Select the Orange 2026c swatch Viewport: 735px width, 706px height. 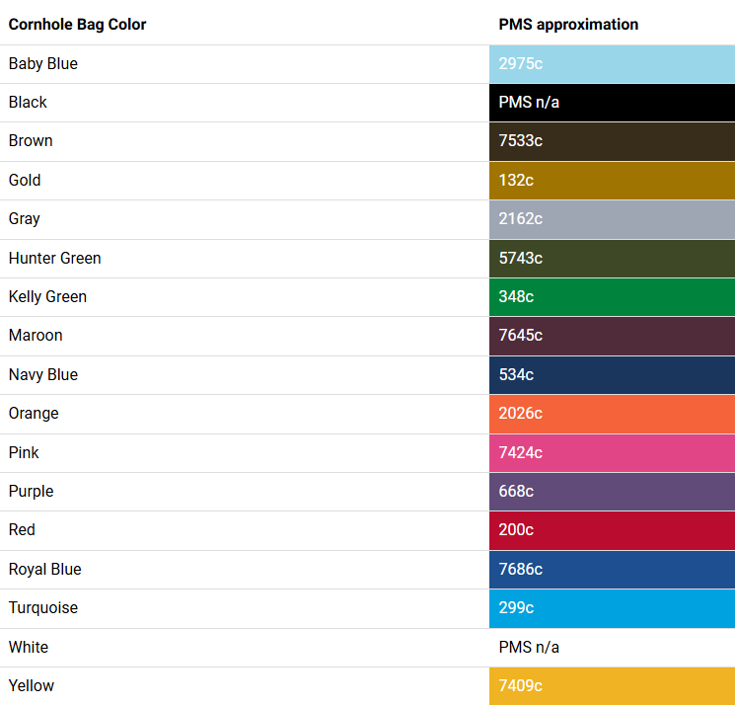point(613,414)
